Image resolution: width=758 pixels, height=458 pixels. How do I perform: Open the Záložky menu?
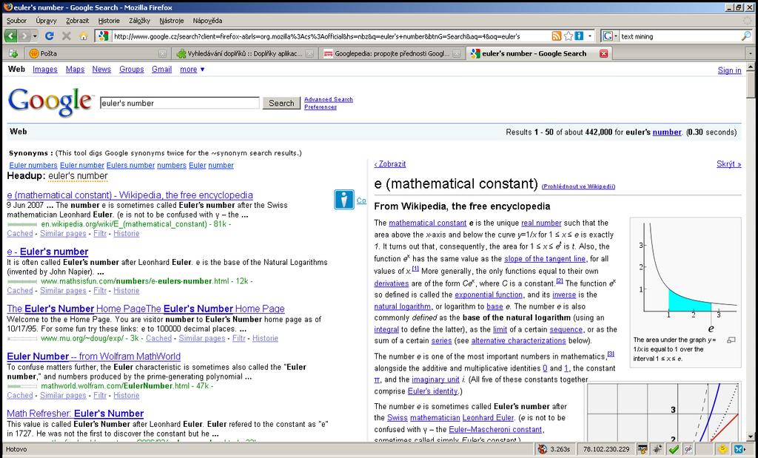coord(140,21)
